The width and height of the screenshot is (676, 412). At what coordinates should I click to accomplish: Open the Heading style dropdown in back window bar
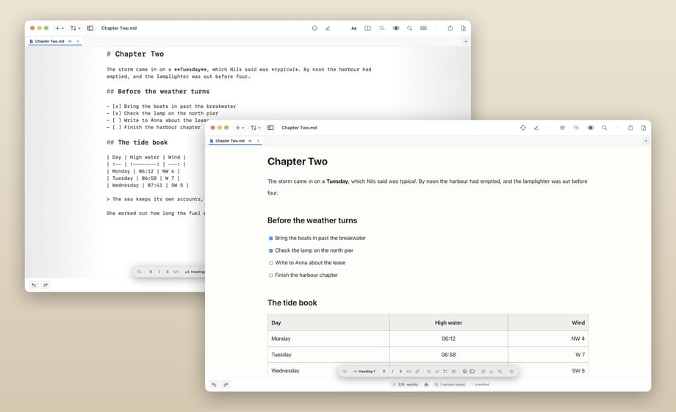(x=195, y=272)
